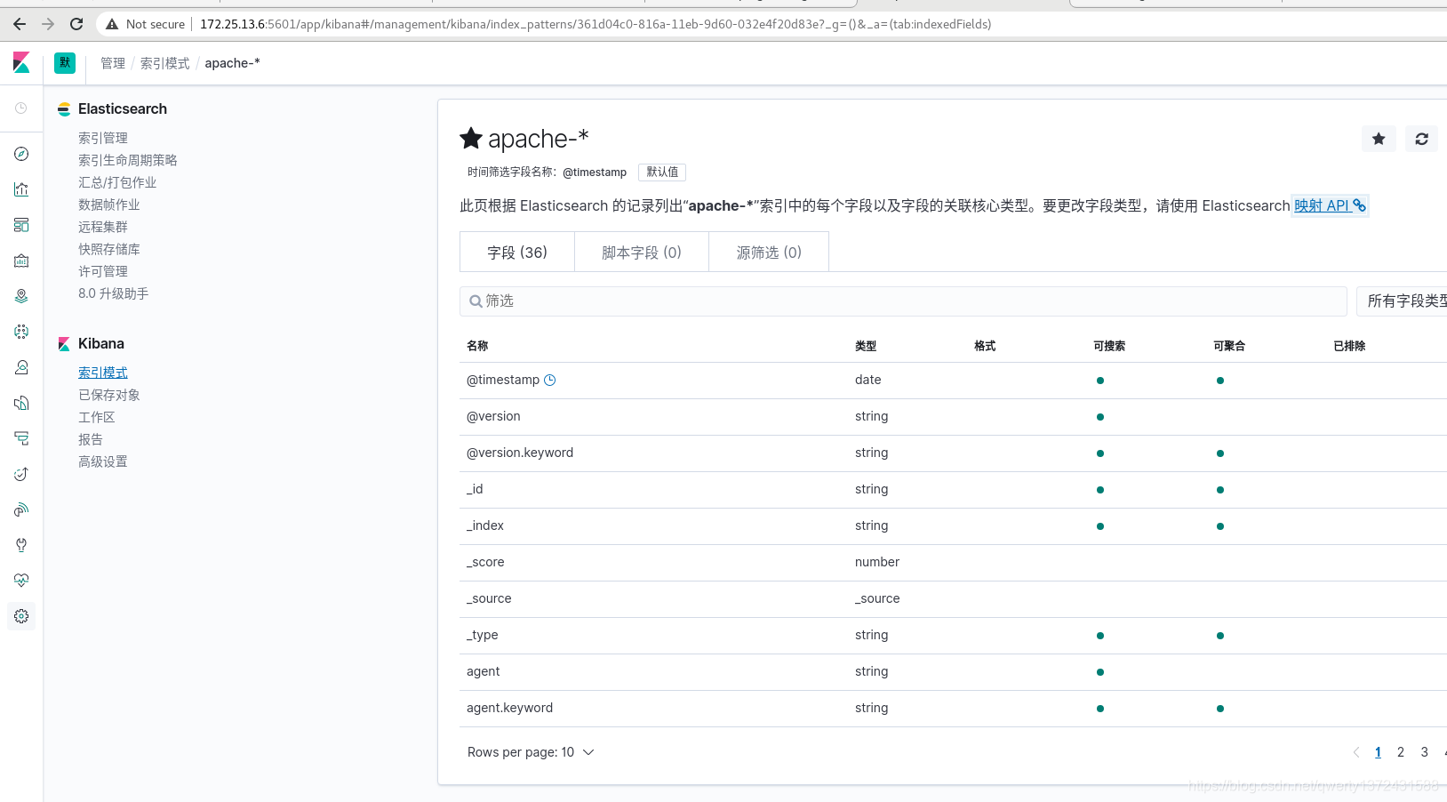Open Visualize from the side nav
The height and width of the screenshot is (802, 1447).
21,189
